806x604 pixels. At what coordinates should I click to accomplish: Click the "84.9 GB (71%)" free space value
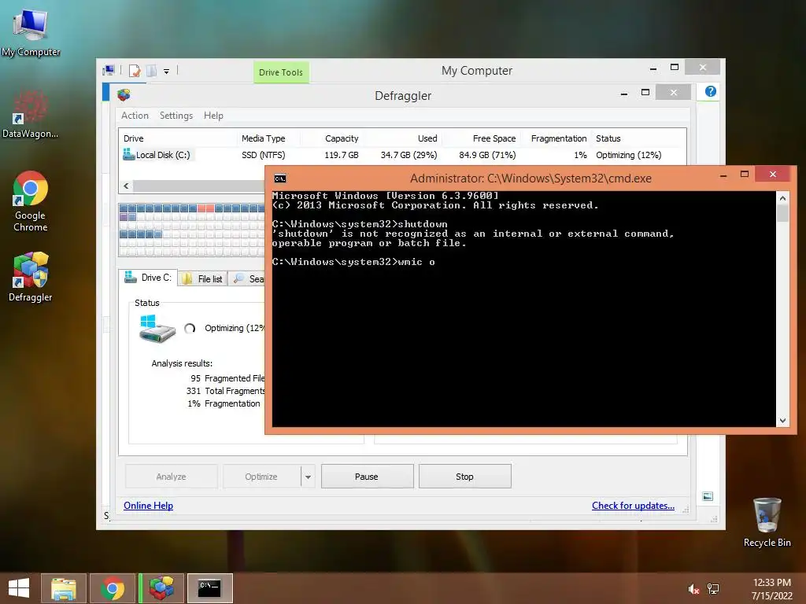click(487, 155)
